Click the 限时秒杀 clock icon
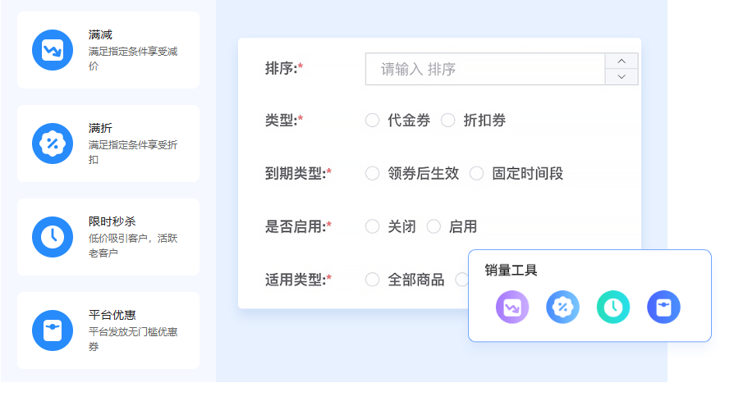 tap(53, 237)
